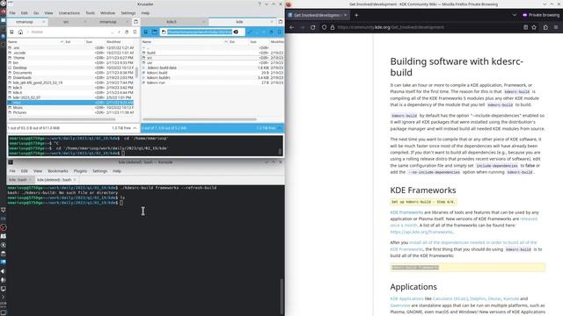Follow the KDE Applications link

[406, 298]
